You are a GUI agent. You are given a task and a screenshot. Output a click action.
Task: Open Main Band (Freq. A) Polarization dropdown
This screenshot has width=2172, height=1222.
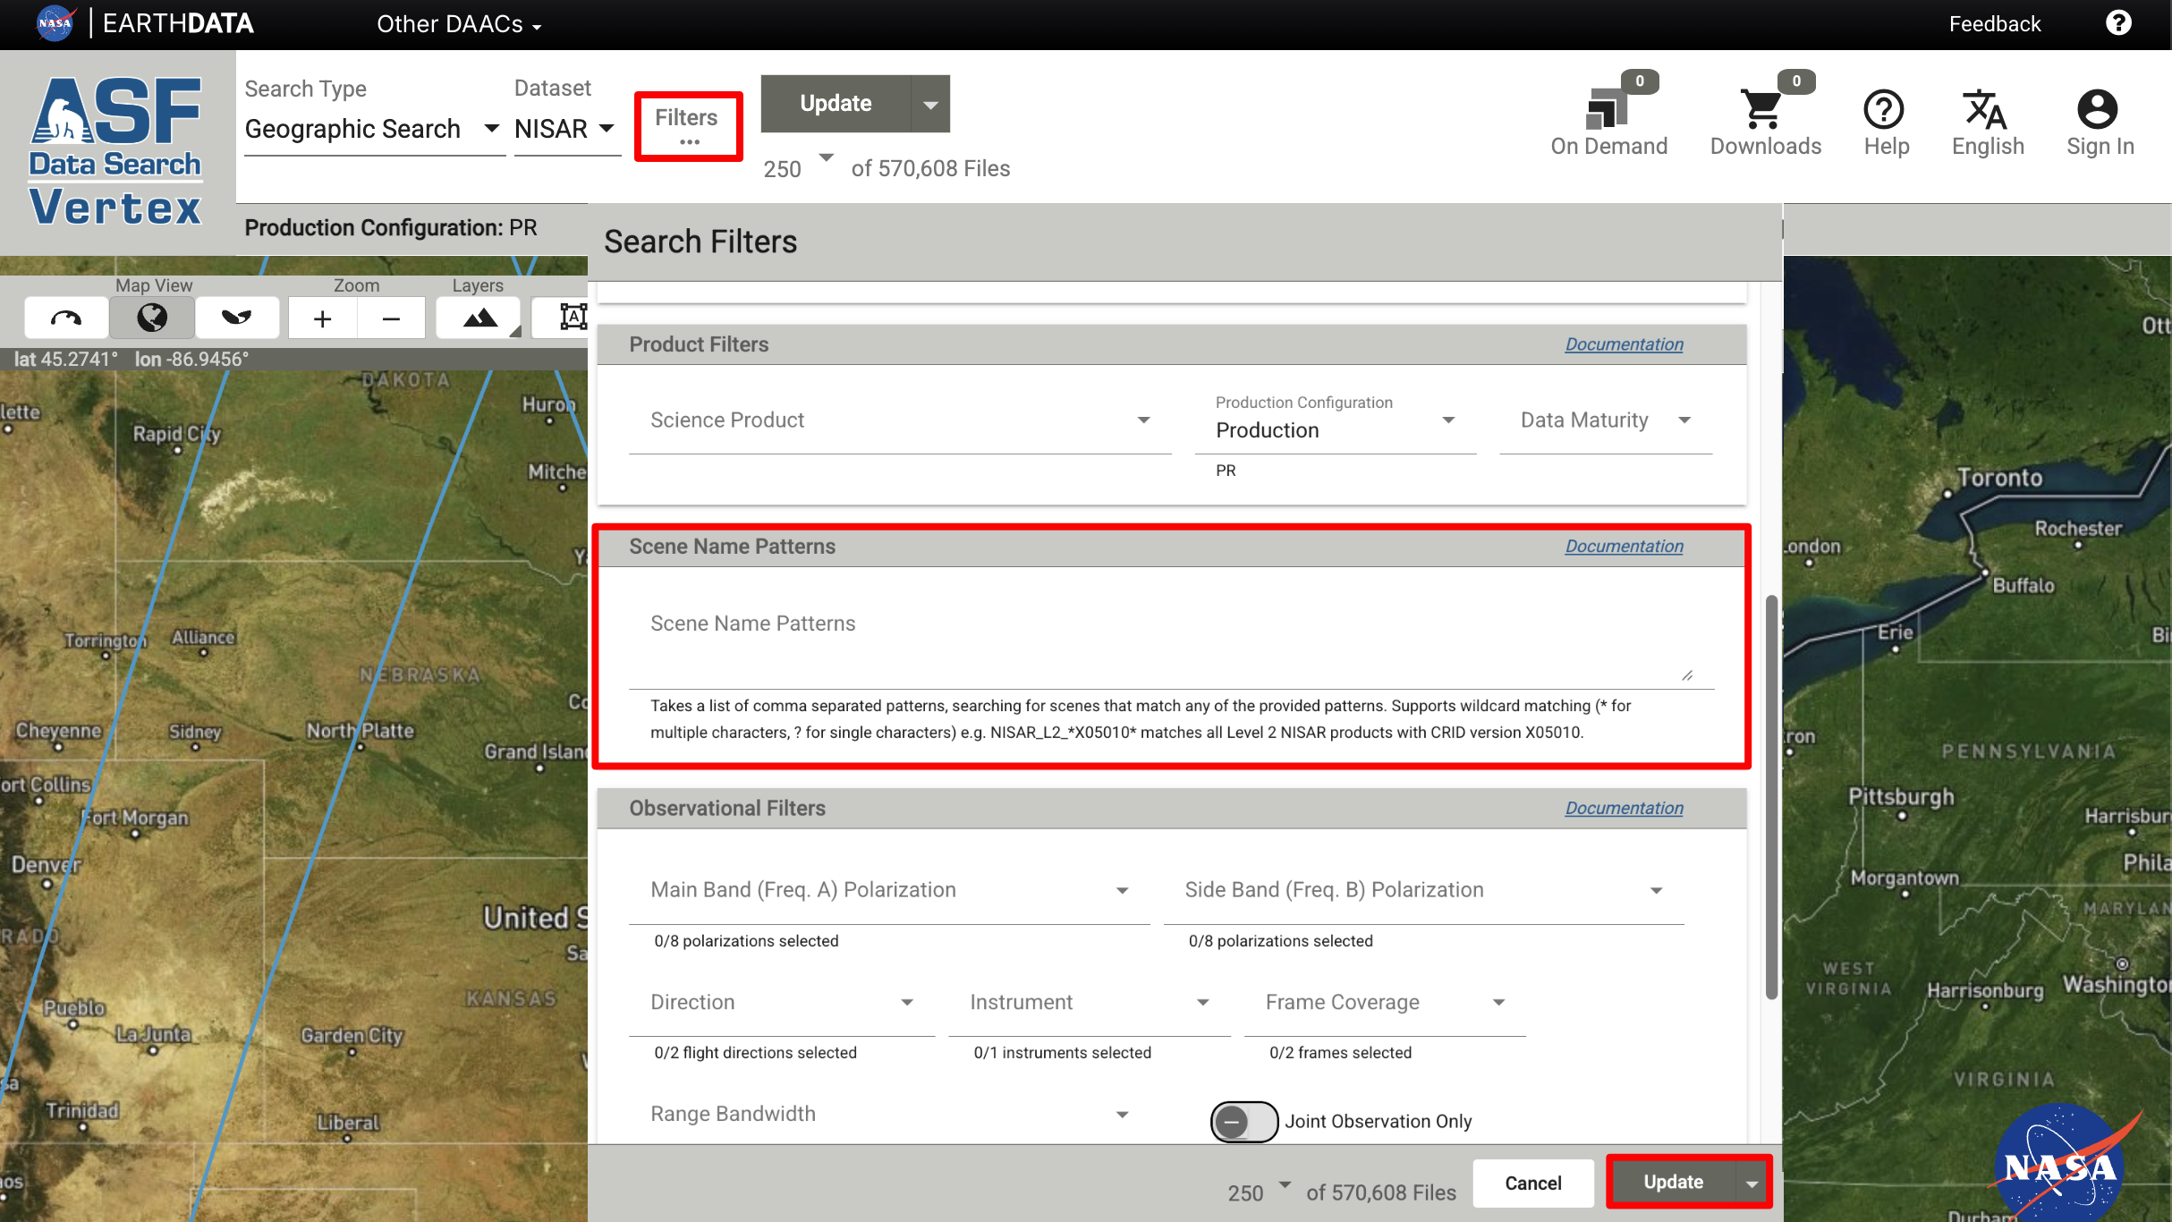point(889,890)
